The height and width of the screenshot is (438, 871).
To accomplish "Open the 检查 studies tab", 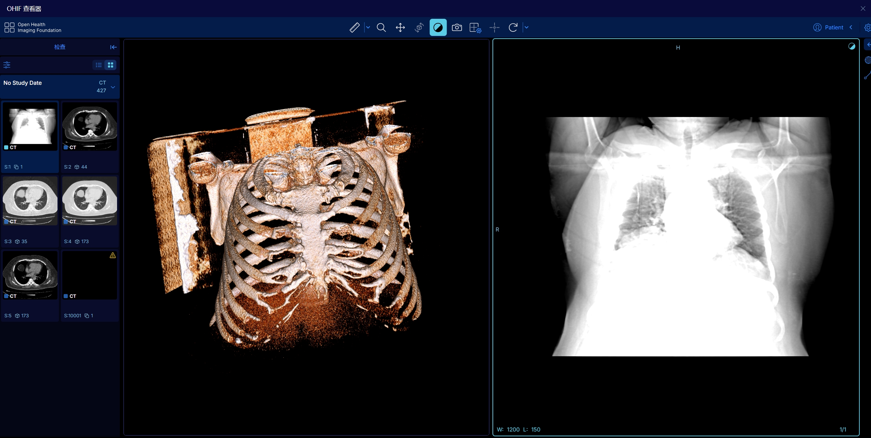I will [x=60, y=47].
